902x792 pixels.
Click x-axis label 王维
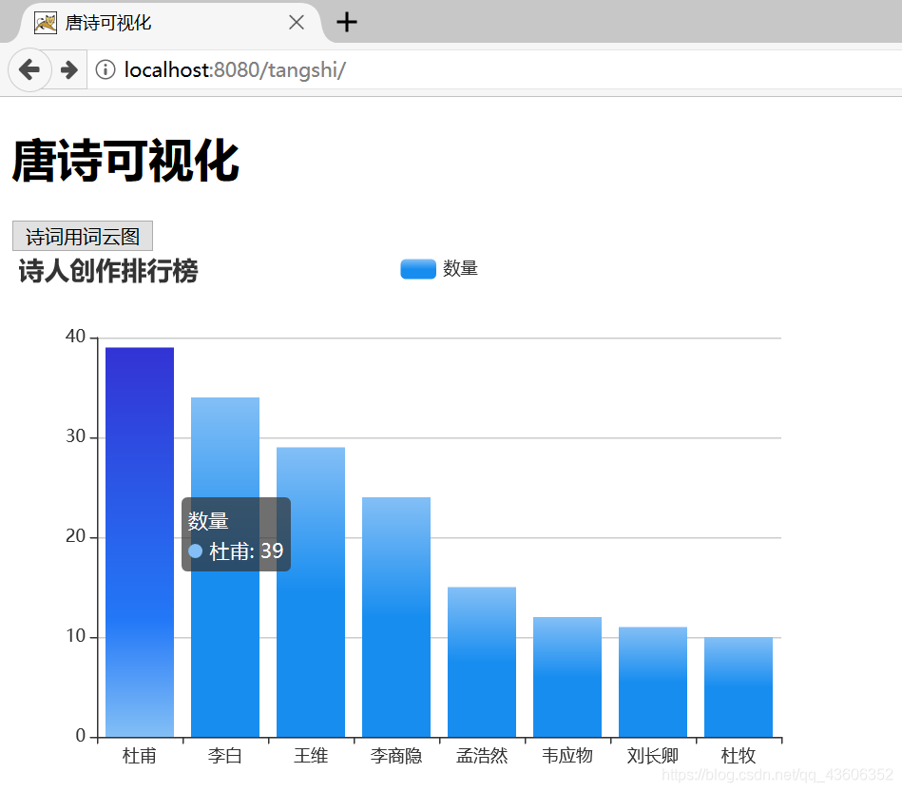pyautogui.click(x=311, y=756)
